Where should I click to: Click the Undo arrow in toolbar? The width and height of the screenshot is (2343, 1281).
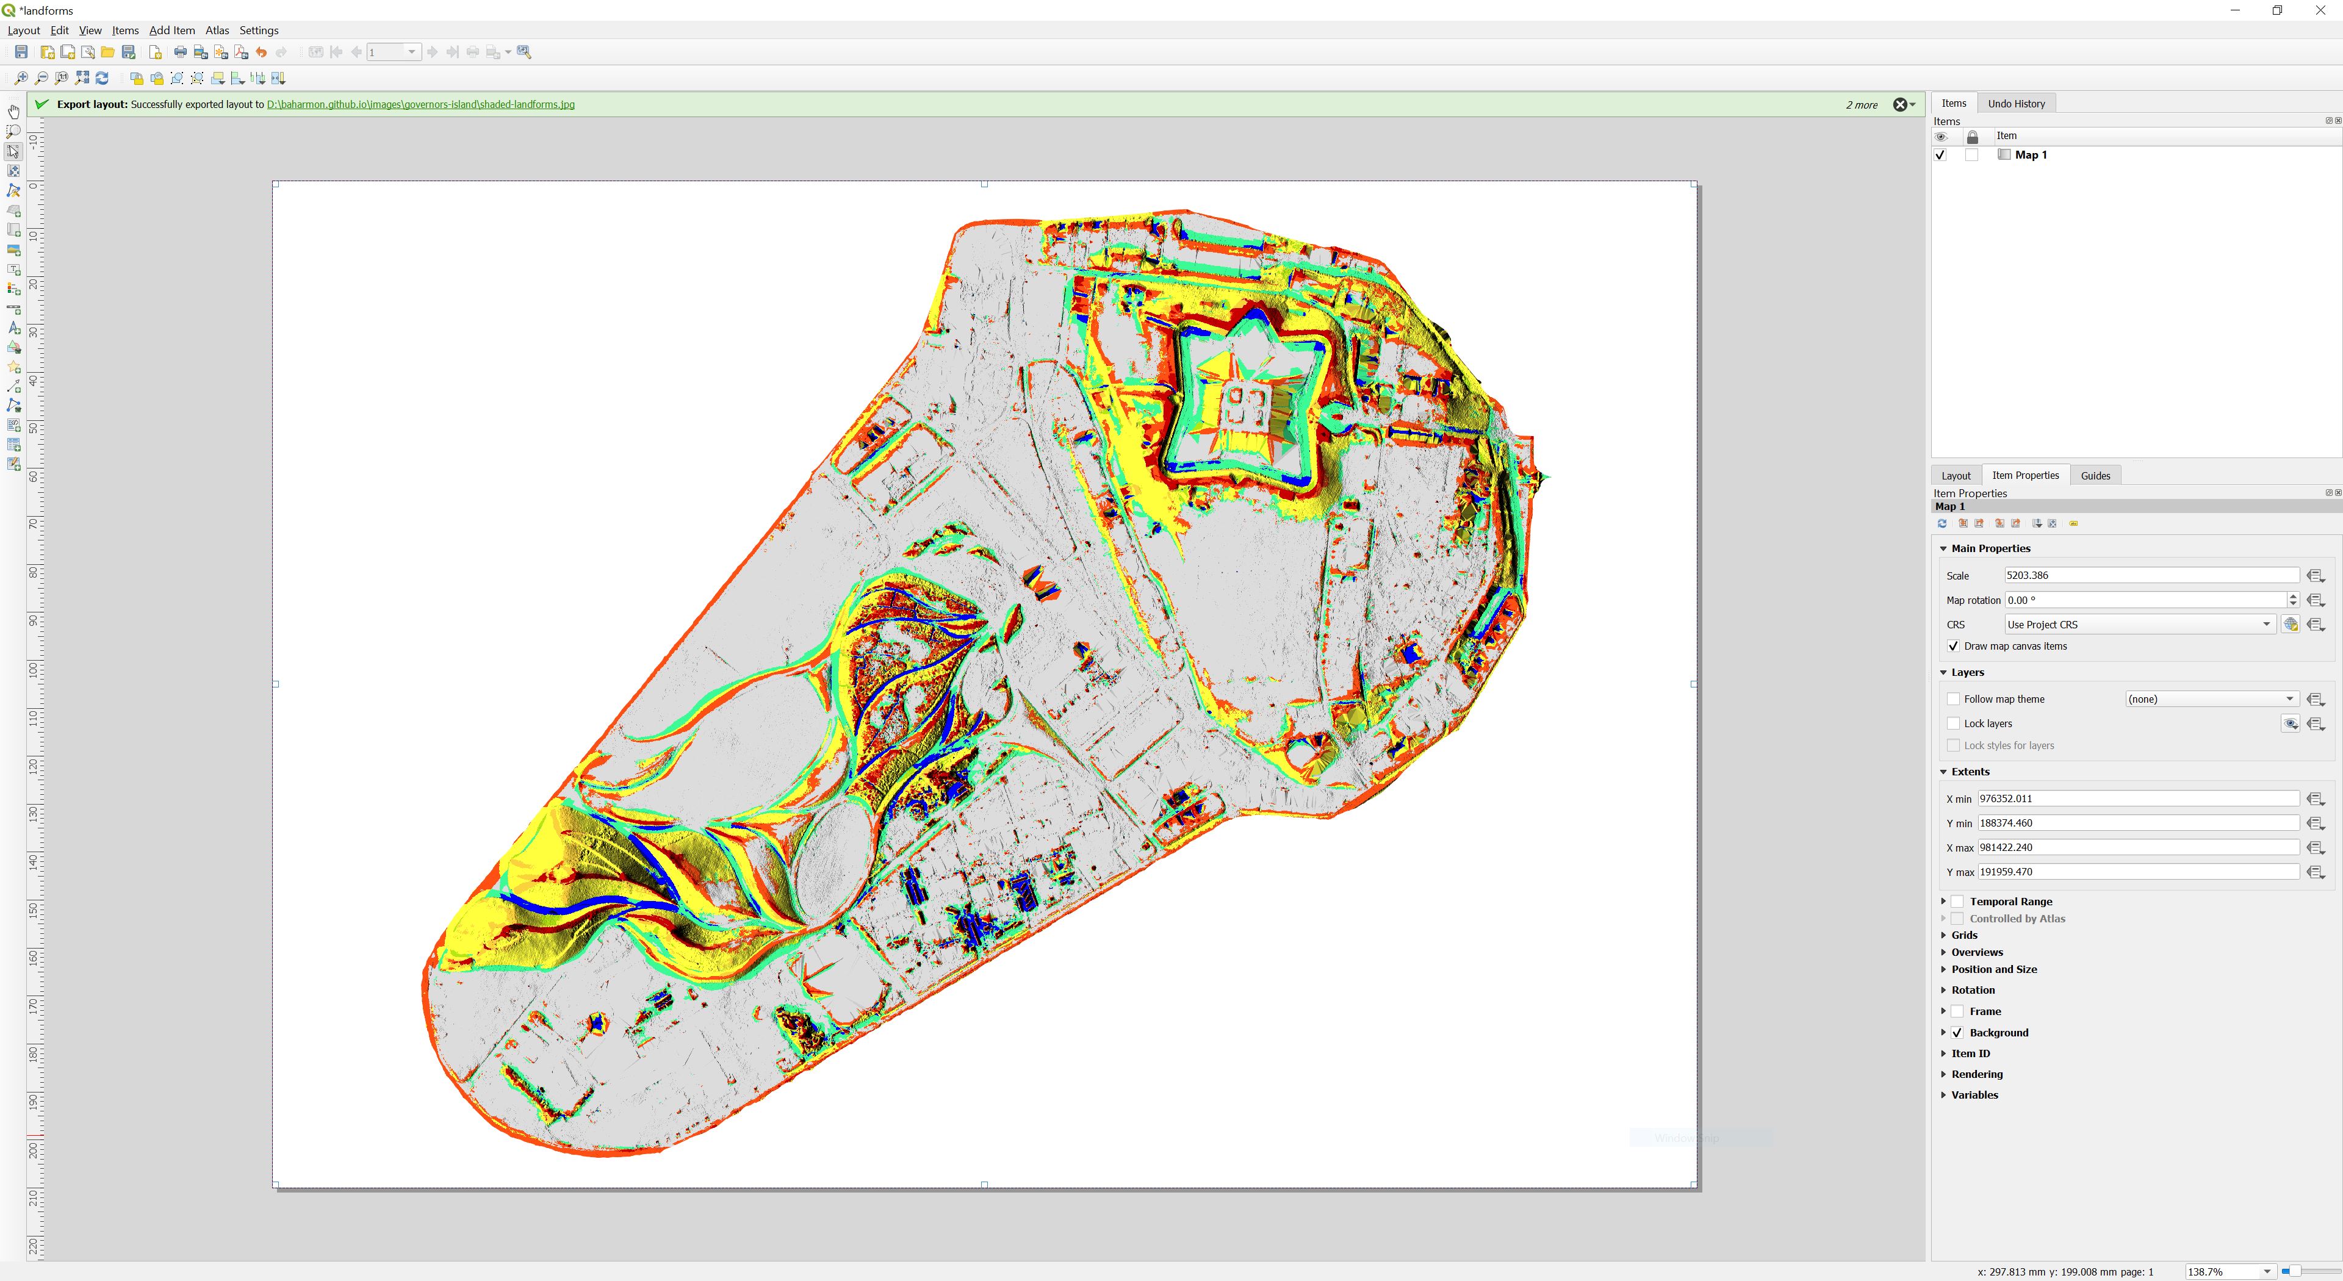(261, 52)
